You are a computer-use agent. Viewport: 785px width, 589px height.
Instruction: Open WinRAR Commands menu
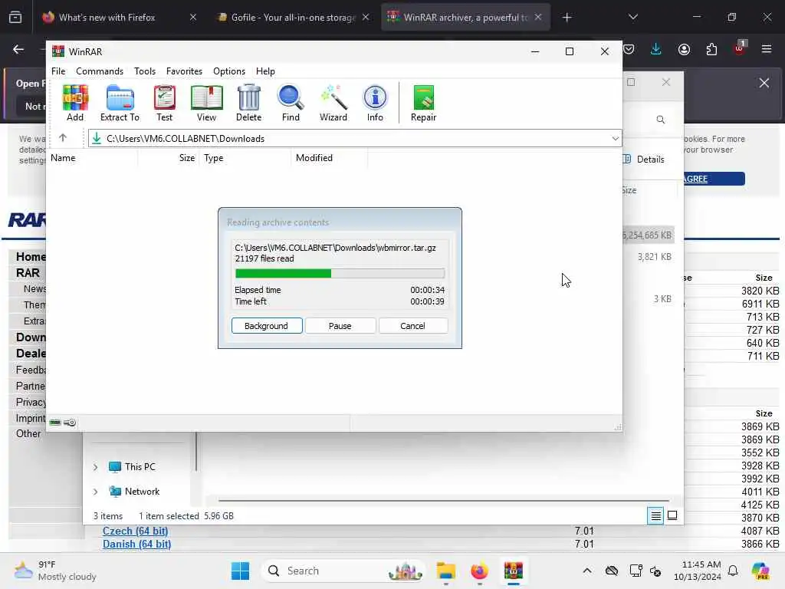click(x=100, y=71)
